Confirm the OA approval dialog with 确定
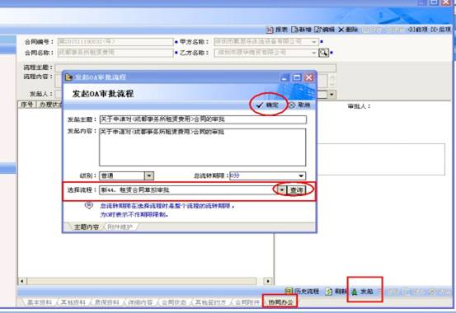 tap(267, 105)
